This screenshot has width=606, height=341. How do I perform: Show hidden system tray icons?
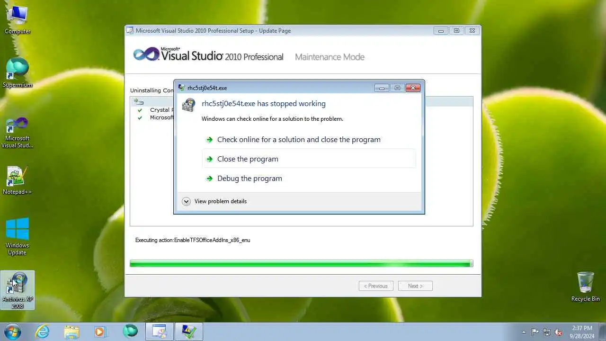[x=524, y=332]
